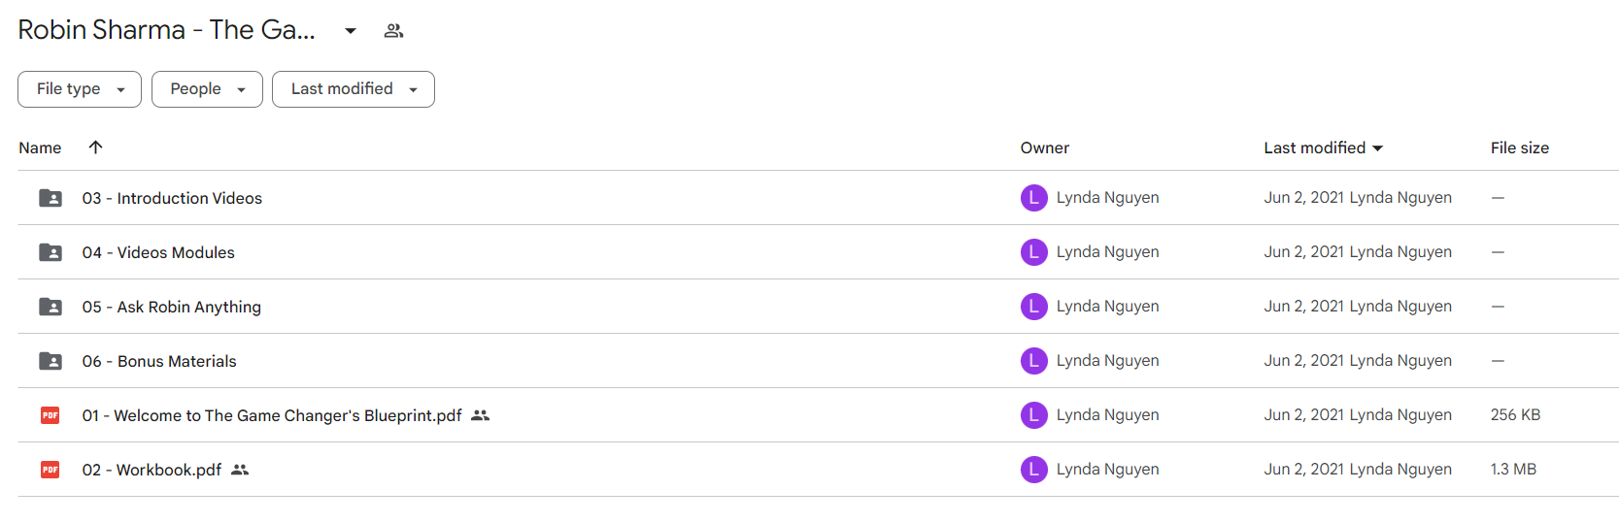
Task: Open the Last modified column sort menu
Action: 1323,147
